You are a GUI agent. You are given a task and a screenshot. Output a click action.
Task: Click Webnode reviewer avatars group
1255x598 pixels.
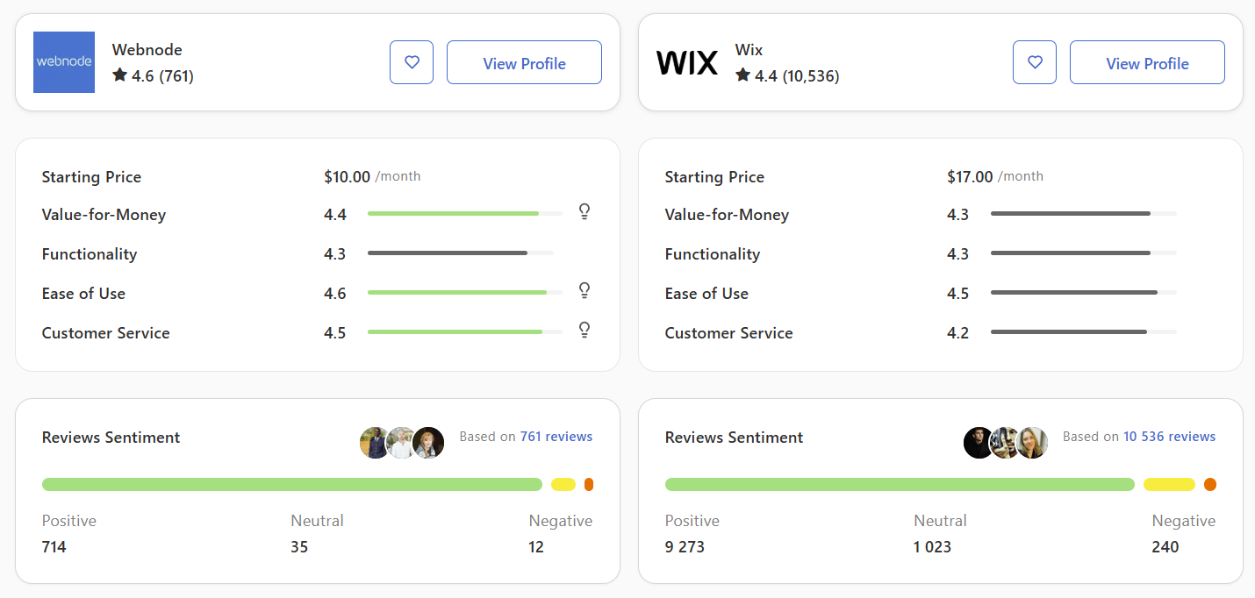tap(402, 443)
